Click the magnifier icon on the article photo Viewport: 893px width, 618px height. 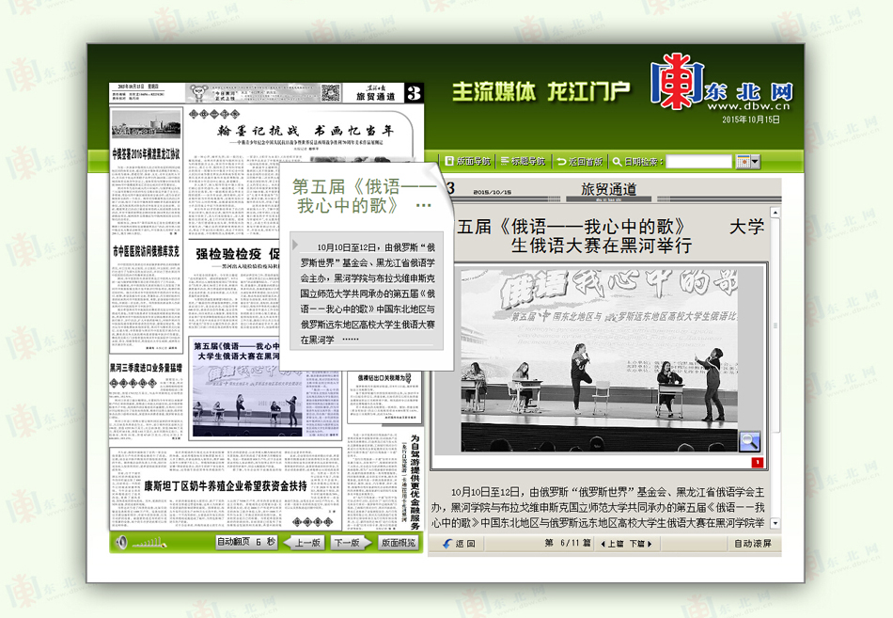point(749,440)
